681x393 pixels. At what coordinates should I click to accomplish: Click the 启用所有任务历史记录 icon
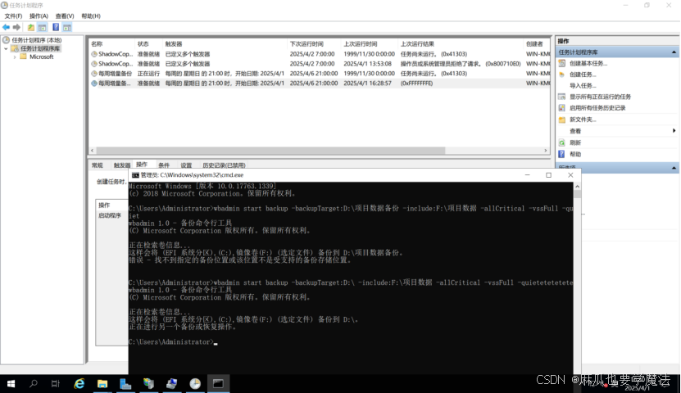click(561, 108)
